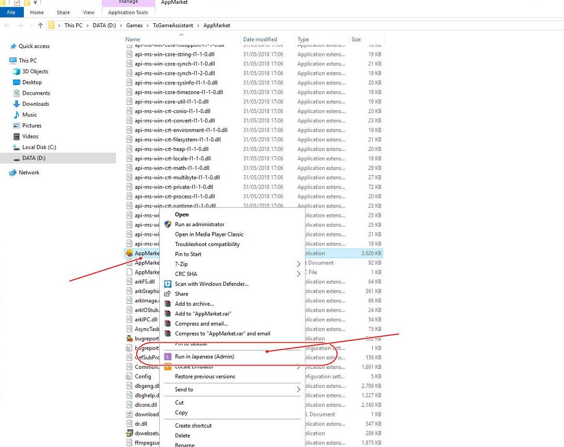564x447 pixels.
Task: Switch to the Share ribbon tab
Action: tap(63, 12)
